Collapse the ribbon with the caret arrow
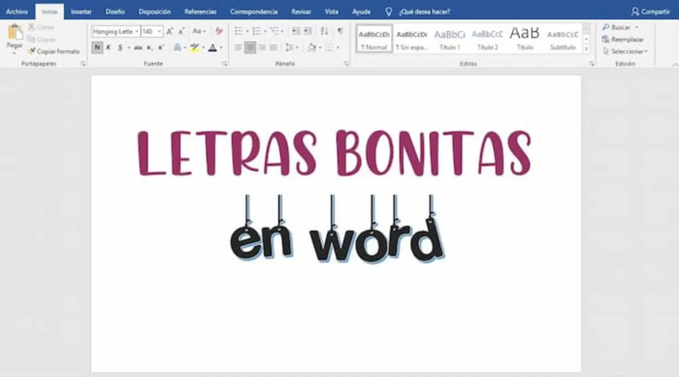Viewport: 679px width, 377px height. coord(675,65)
